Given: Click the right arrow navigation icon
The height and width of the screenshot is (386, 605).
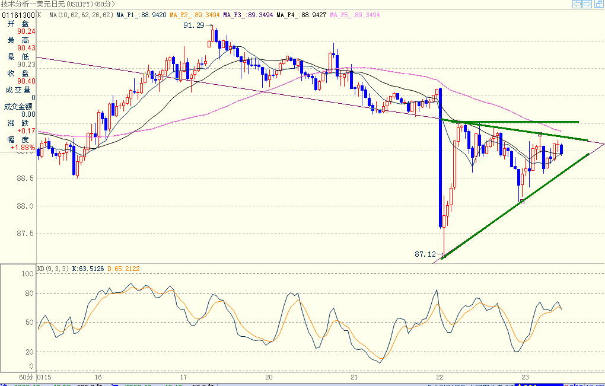Looking at the screenshot, I should click(x=587, y=4).
